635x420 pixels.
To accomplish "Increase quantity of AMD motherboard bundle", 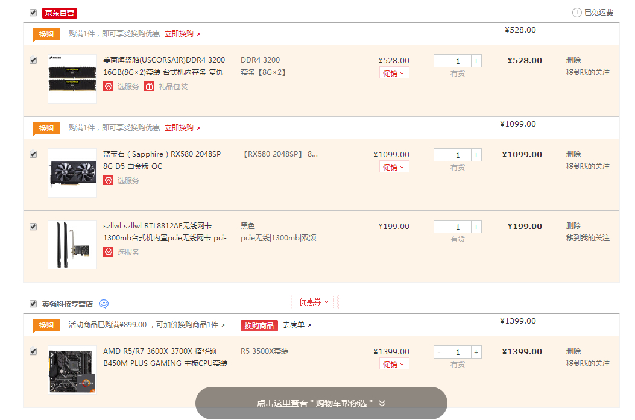I will (x=476, y=352).
